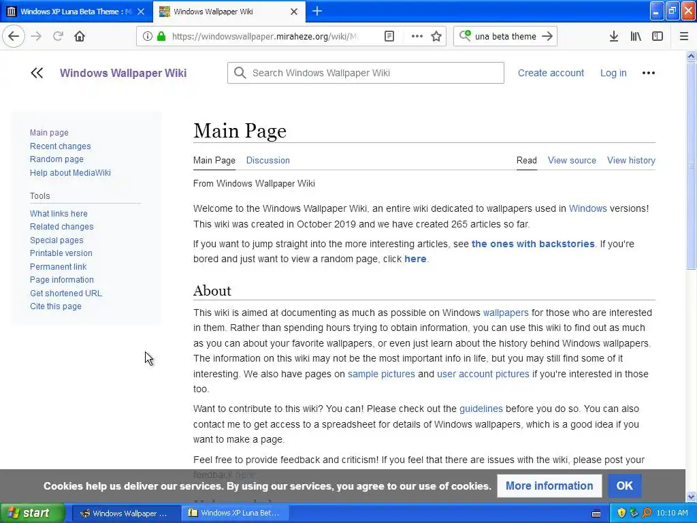Open the Discussion tab
Viewport: 697px width, 523px height.
tap(268, 161)
